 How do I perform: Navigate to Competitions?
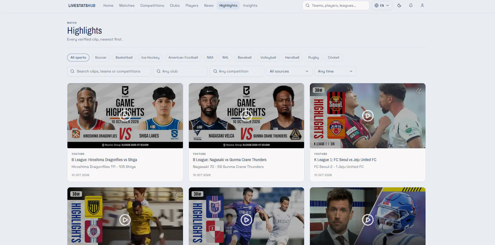coord(152,6)
